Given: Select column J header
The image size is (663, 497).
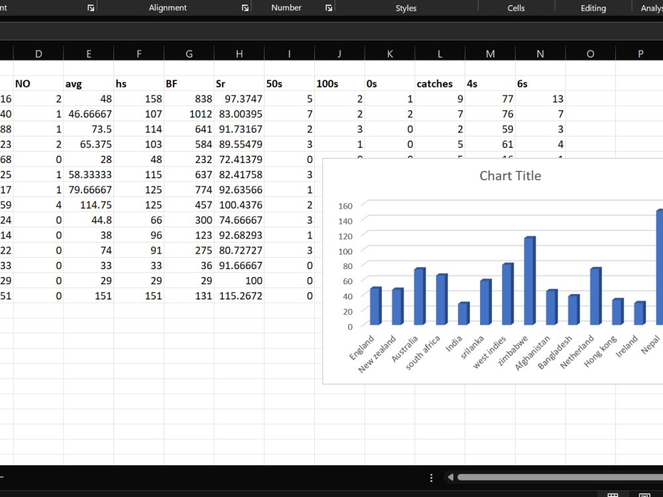Looking at the screenshot, I should coord(339,54).
